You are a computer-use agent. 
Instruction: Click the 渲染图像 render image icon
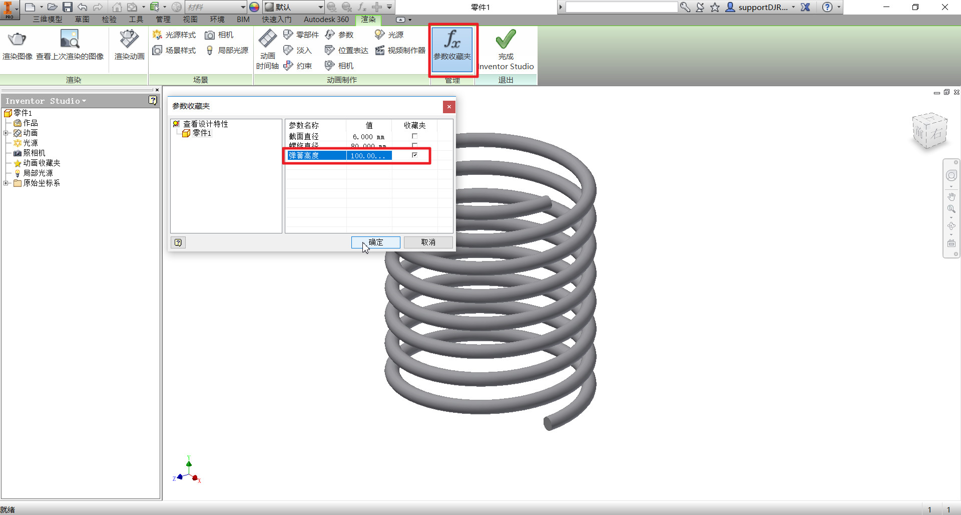[x=17, y=45]
